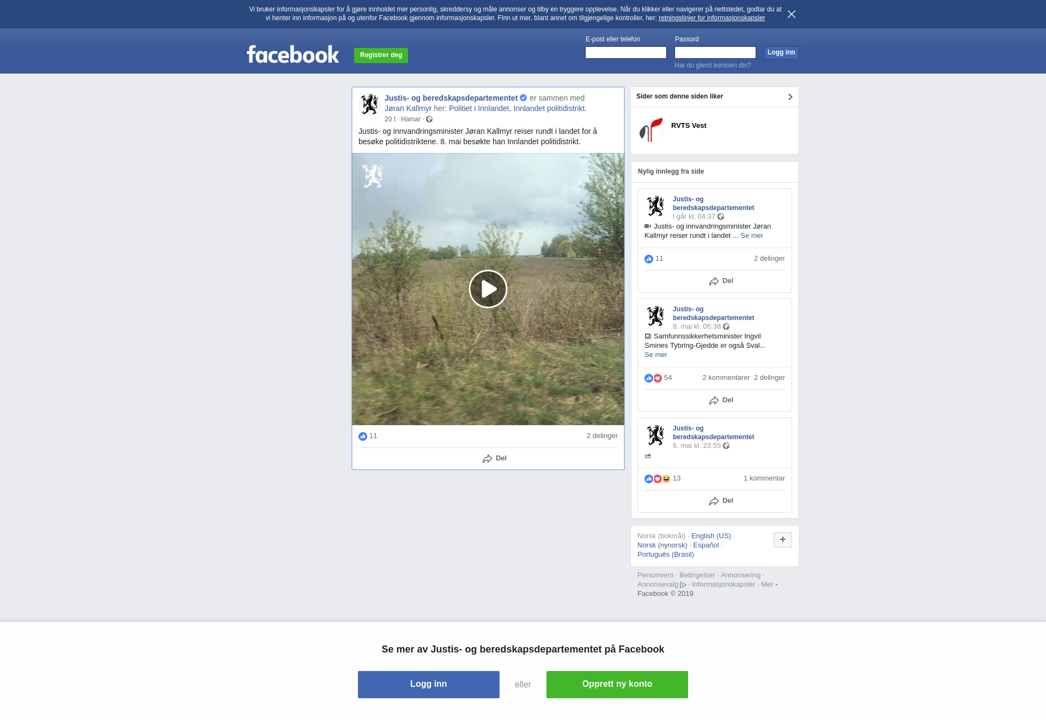This screenshot has width=1046, height=720.
Task: Switch language to Português (Brasil)
Action: 666,555
